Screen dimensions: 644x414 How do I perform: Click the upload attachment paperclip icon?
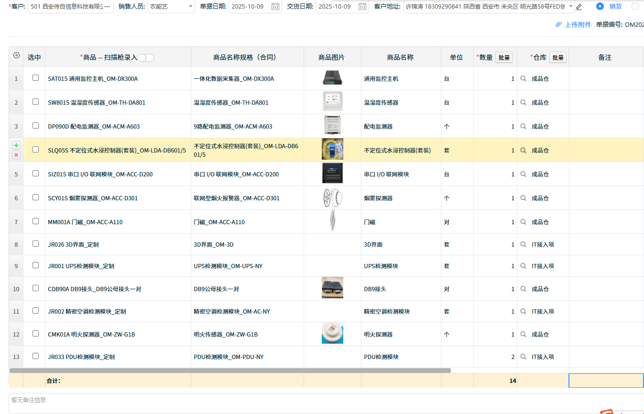(558, 25)
